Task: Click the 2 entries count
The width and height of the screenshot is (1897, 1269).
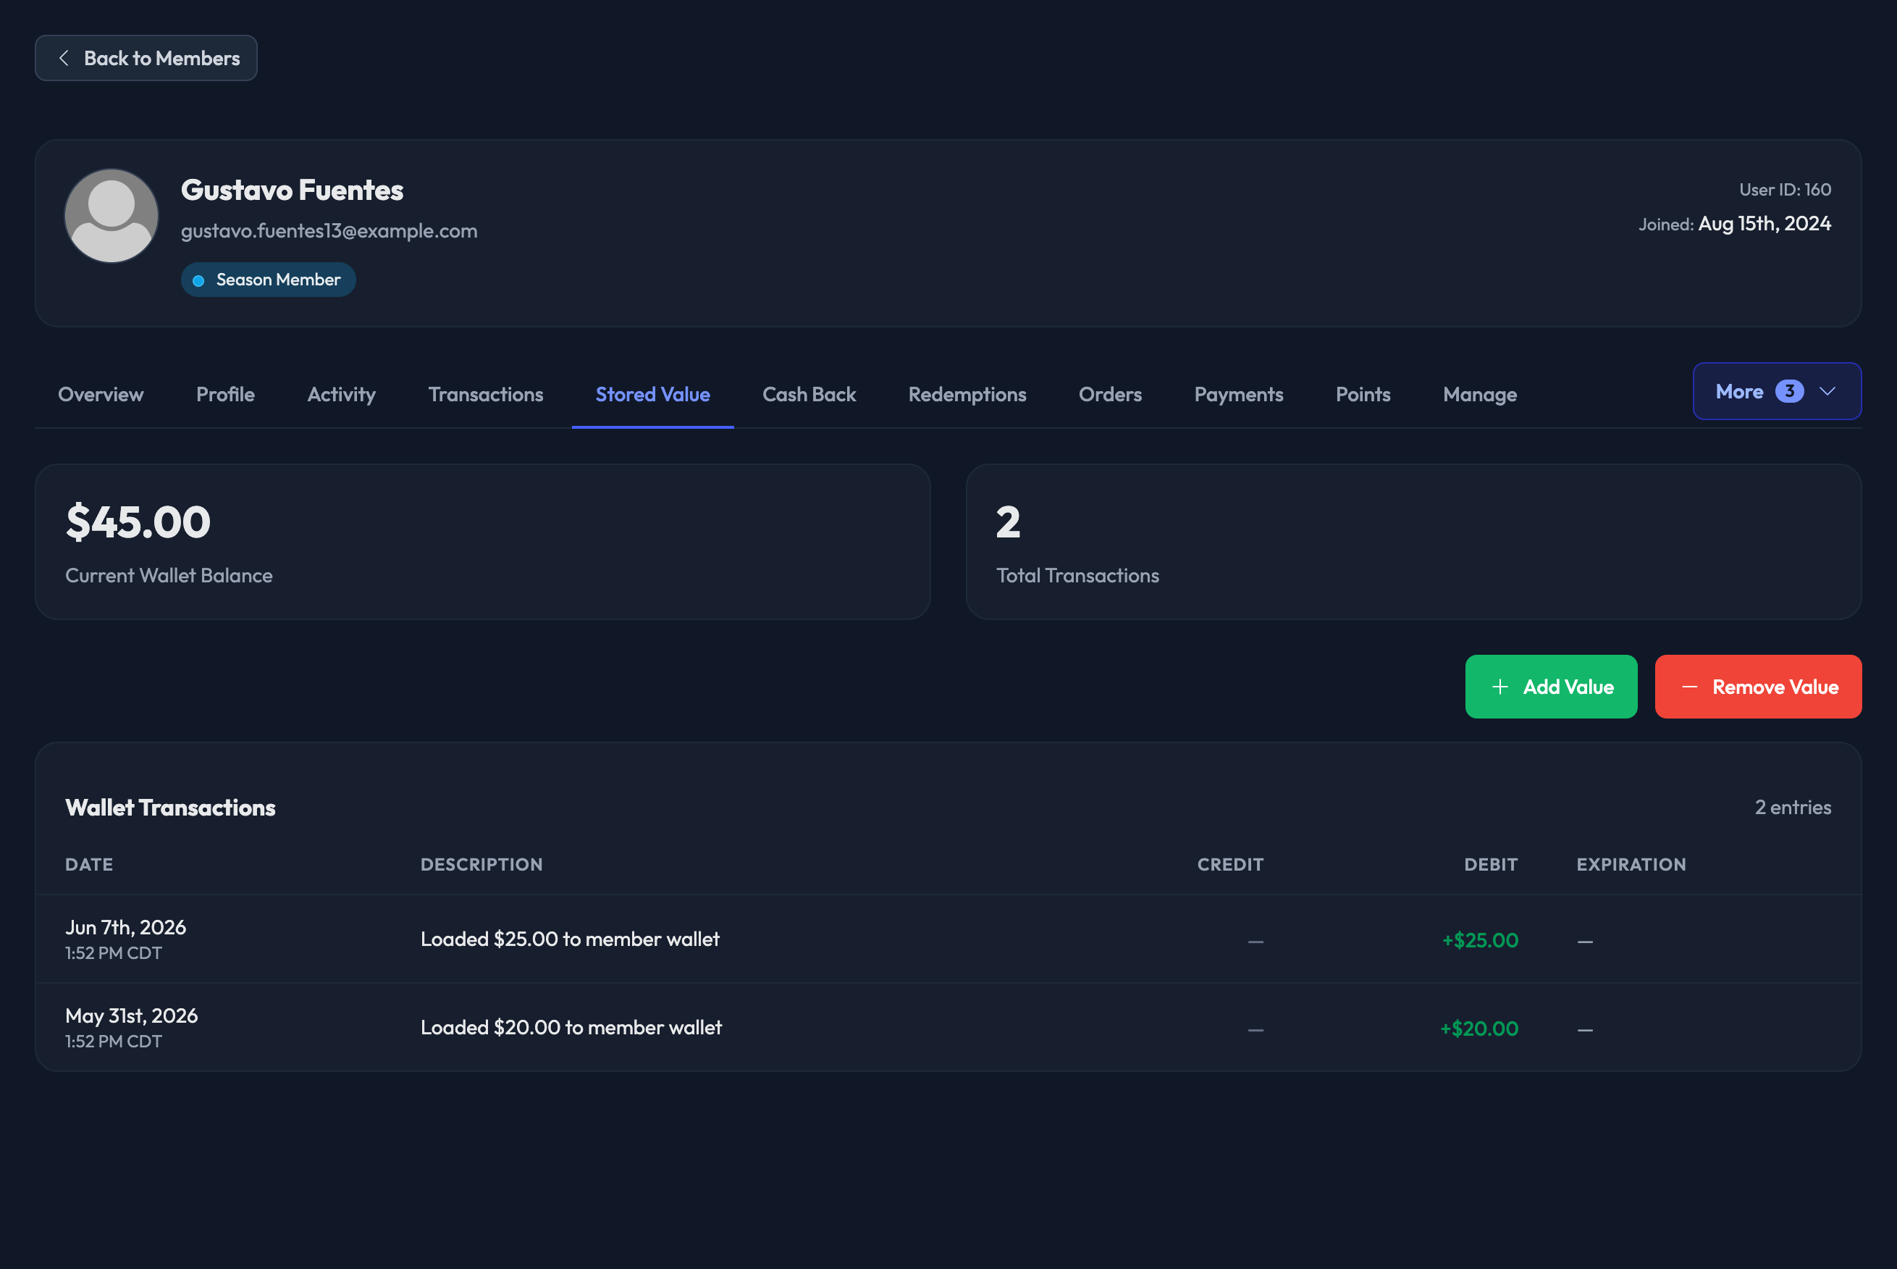Action: pos(1793,808)
